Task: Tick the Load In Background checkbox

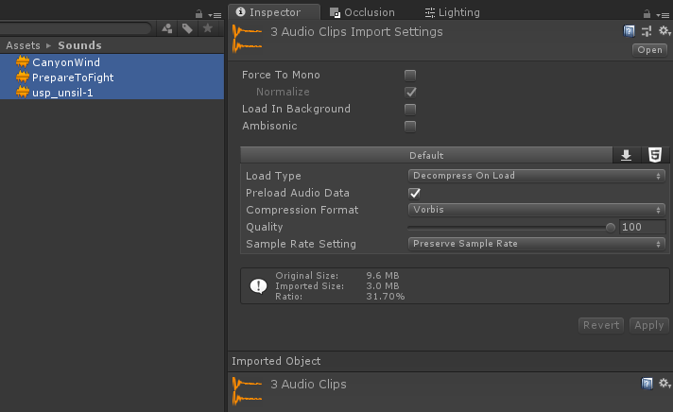Action: (410, 109)
